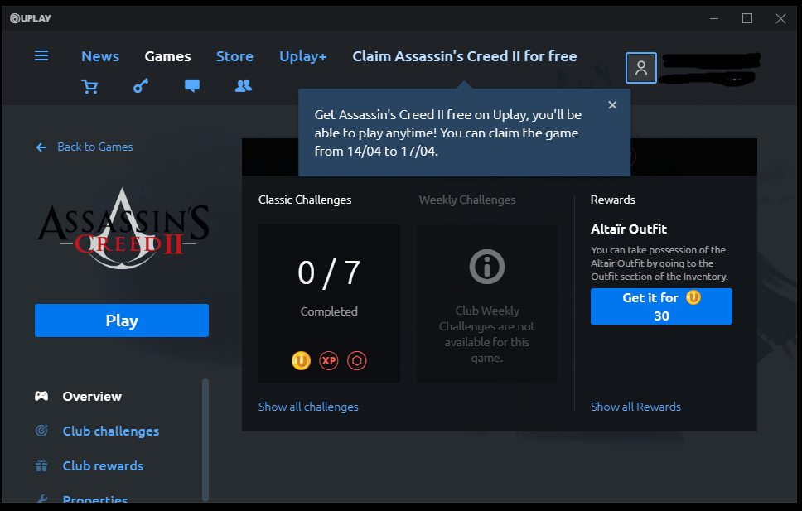Screen dimensions: 802x511
Task: Click the Assassin's Creed II logo
Action: coord(123,228)
